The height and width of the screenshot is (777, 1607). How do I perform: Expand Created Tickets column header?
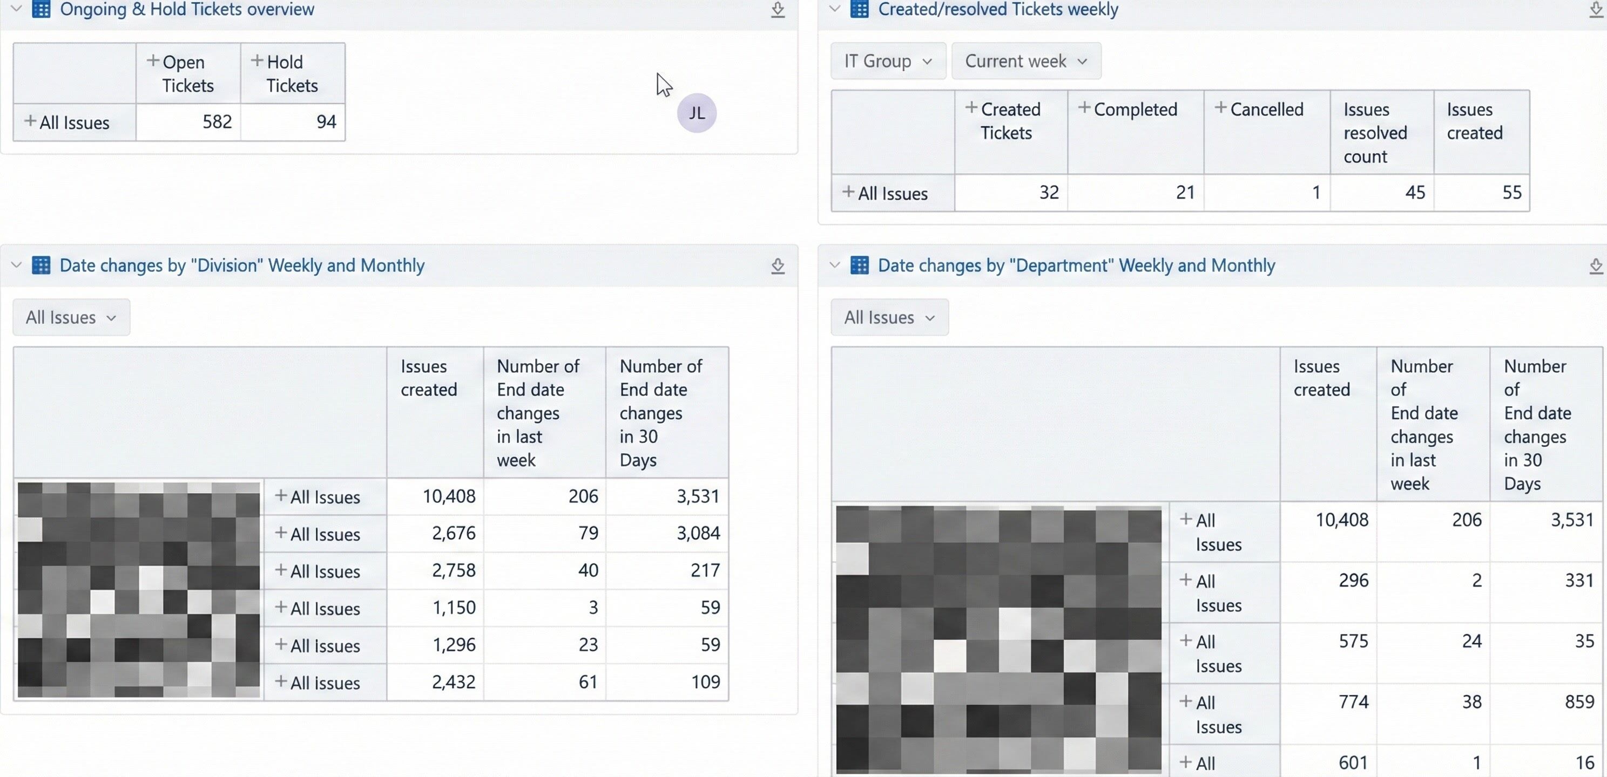tap(971, 108)
